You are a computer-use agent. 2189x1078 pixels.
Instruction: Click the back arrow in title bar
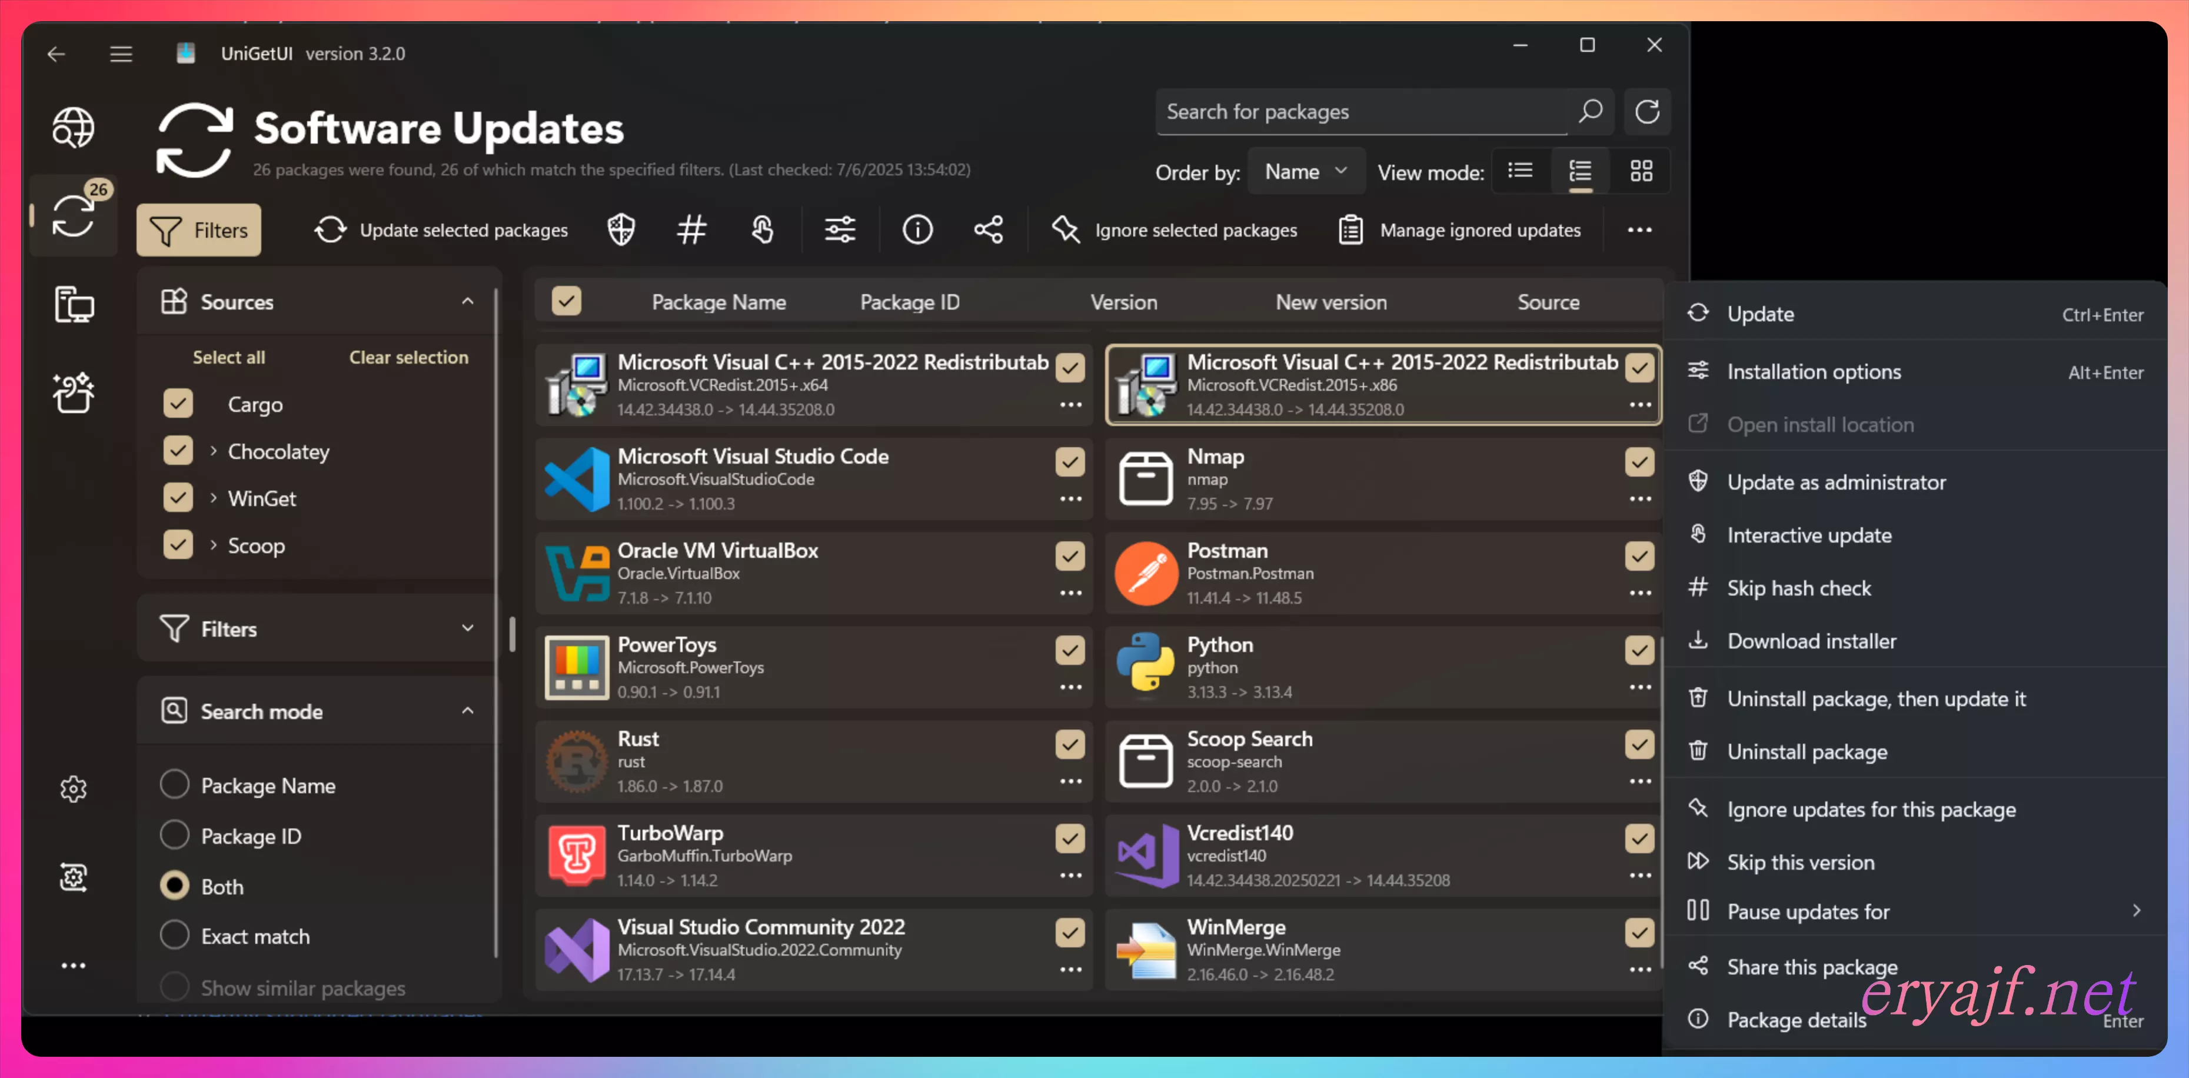[56, 54]
